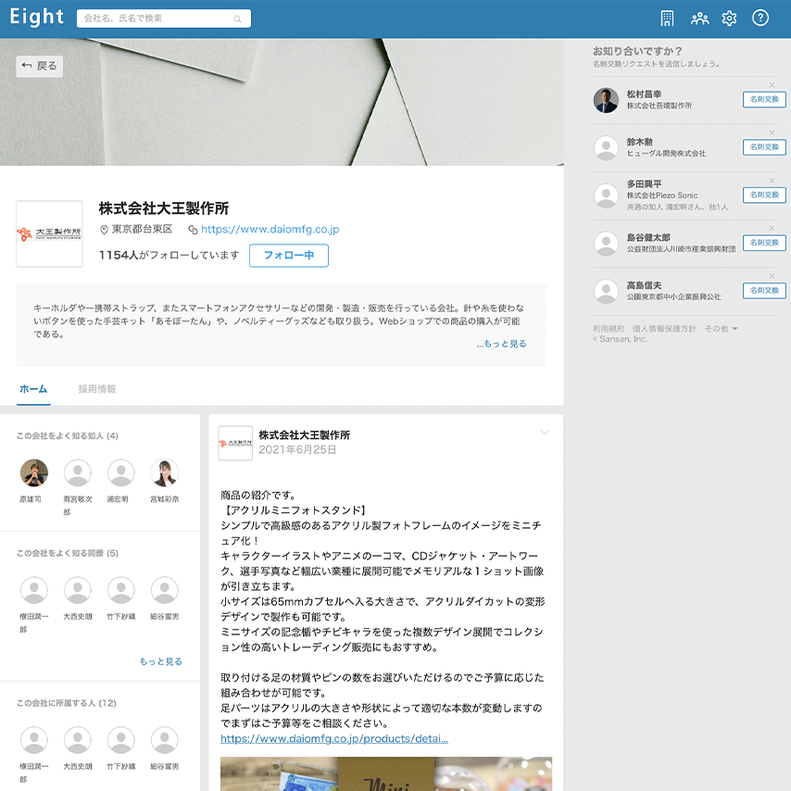Open the 利用規約 footer link

[609, 329]
